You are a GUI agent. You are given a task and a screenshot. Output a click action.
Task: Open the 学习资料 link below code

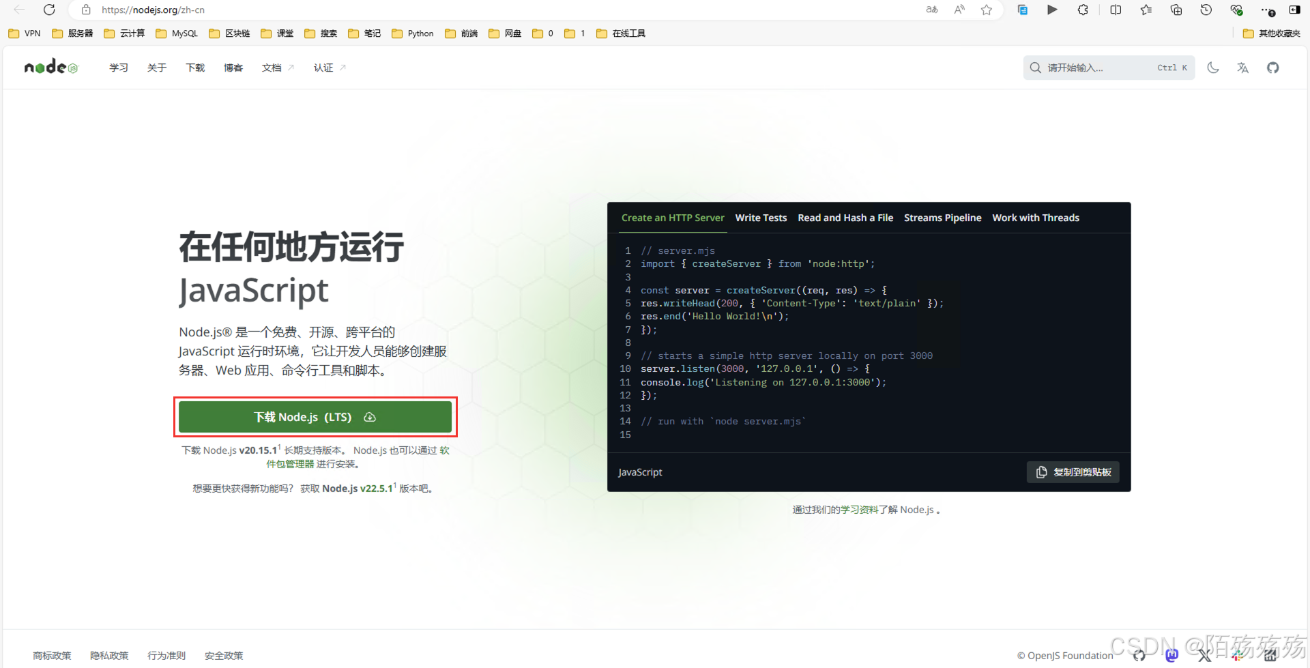(859, 510)
